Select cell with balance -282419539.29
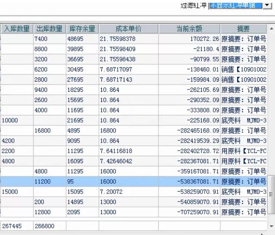Image resolution: width=275 pixels, height=235 pixels. click(x=189, y=141)
